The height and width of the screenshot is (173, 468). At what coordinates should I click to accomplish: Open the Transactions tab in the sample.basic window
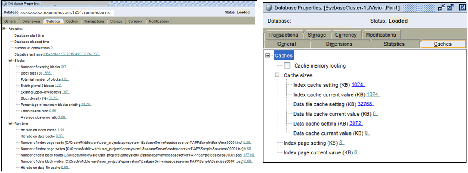[x=94, y=21]
